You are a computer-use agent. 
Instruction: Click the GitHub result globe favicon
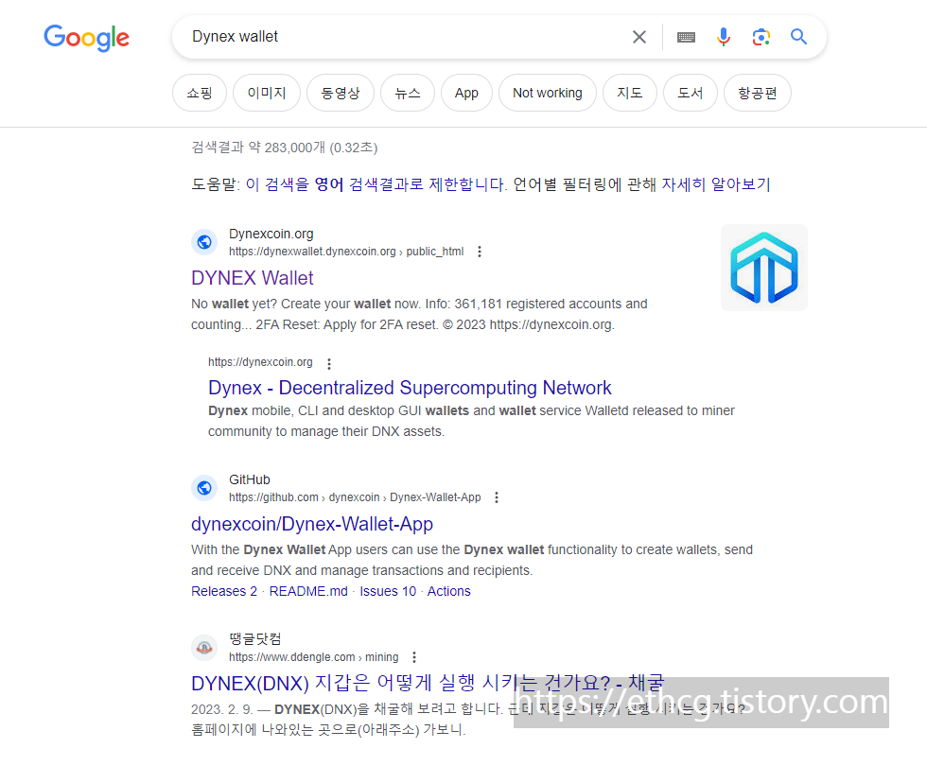coord(204,488)
